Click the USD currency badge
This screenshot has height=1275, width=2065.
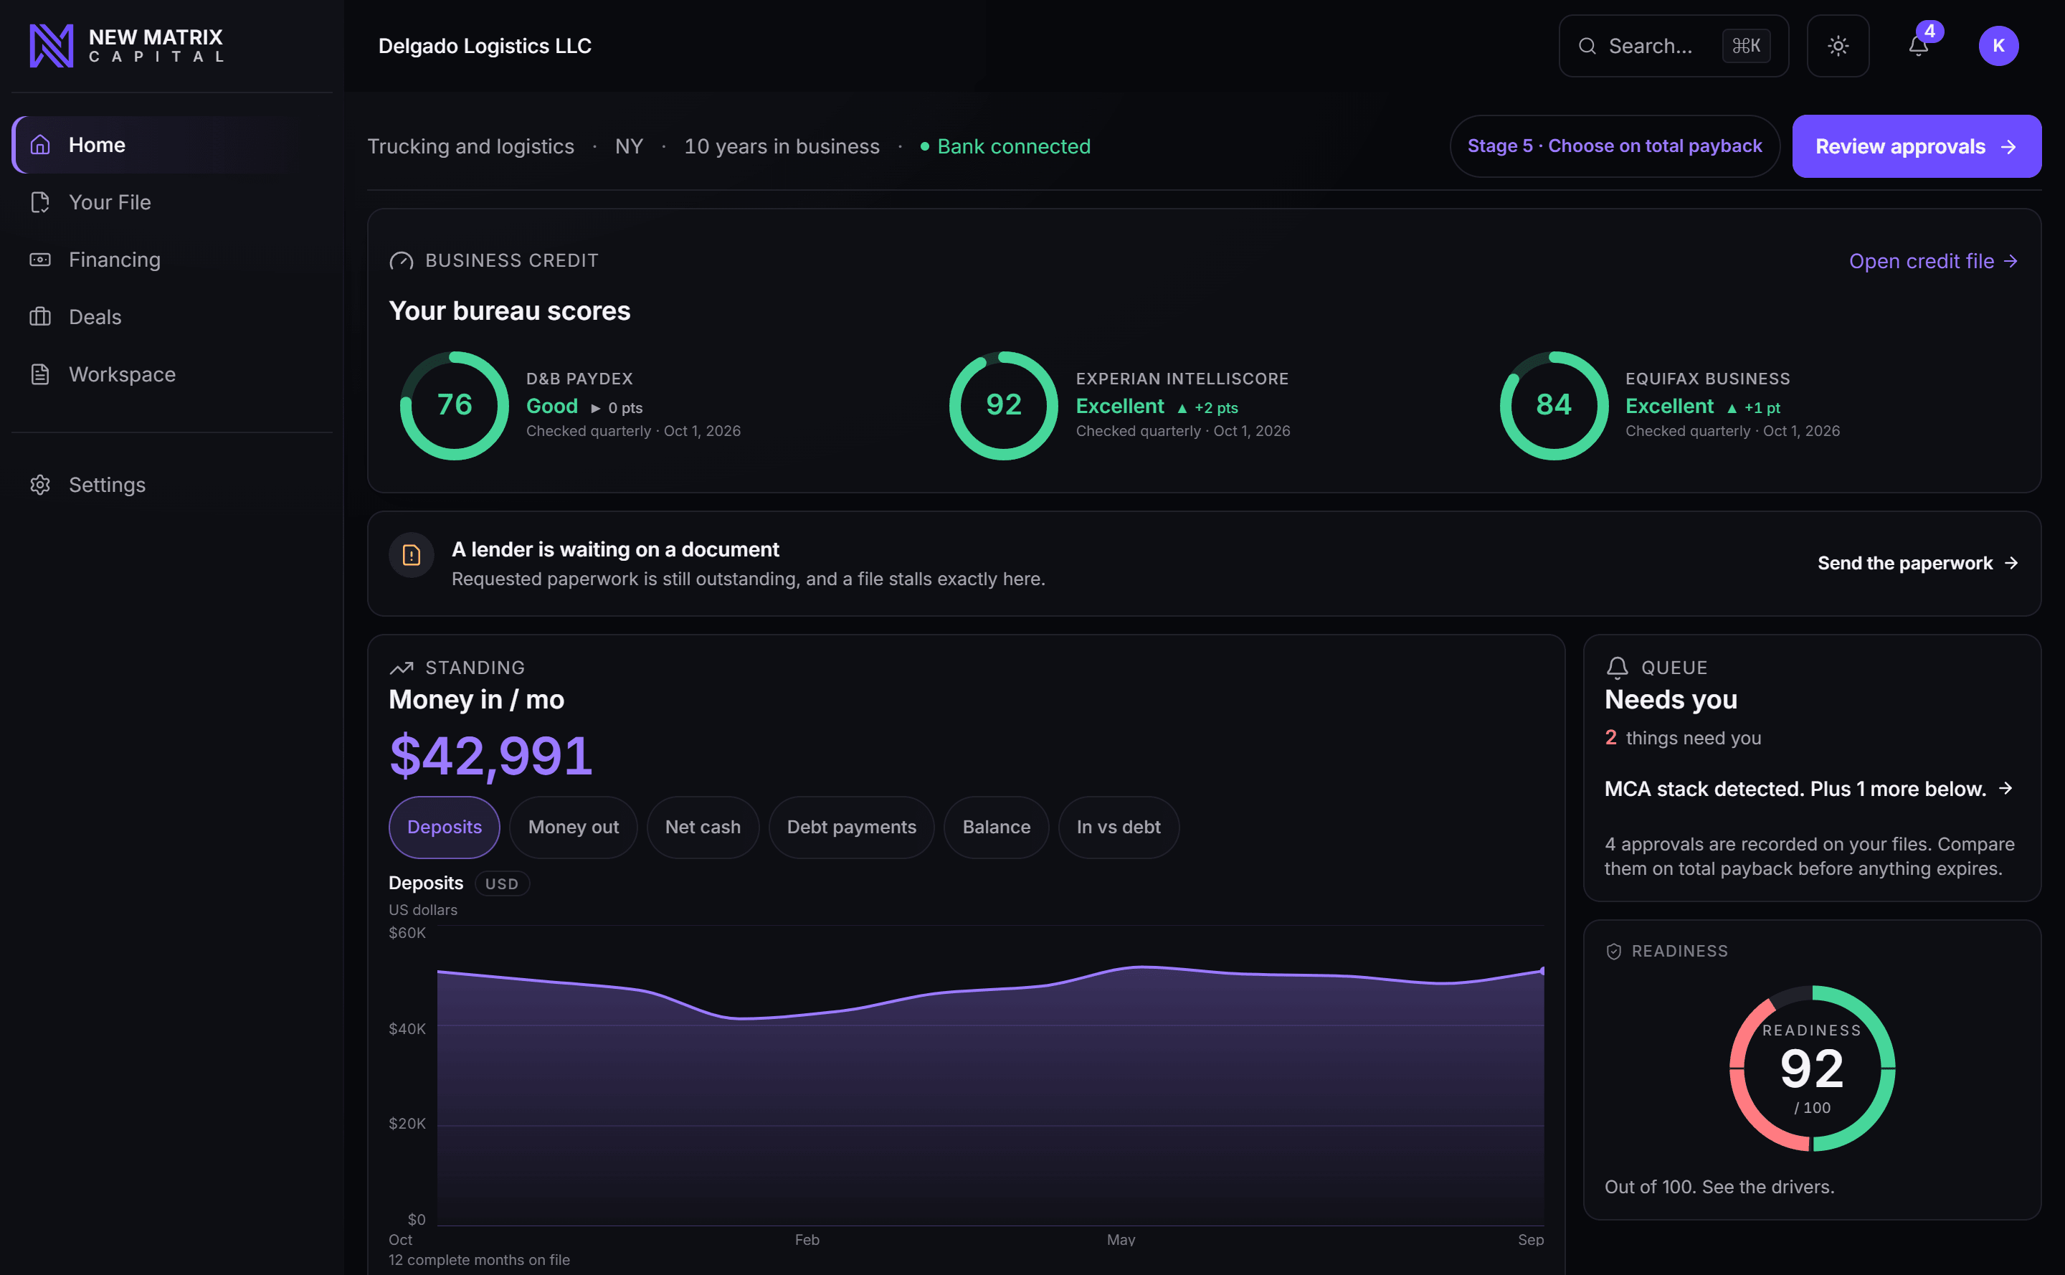(x=502, y=883)
